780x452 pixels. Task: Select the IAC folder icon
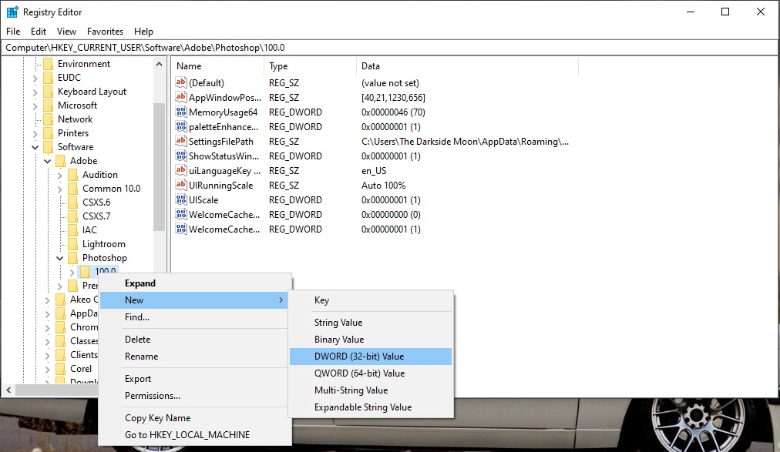(x=73, y=230)
